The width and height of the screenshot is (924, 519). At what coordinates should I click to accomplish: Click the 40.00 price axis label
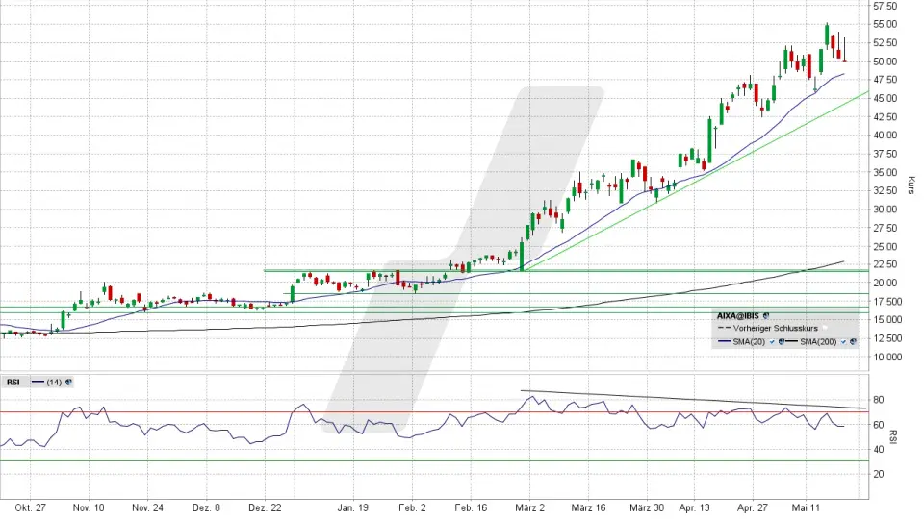point(885,135)
